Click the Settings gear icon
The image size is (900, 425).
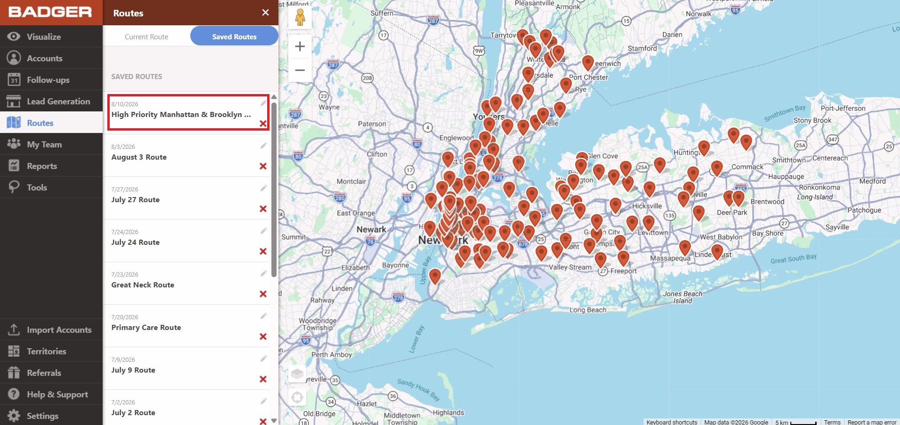point(14,416)
